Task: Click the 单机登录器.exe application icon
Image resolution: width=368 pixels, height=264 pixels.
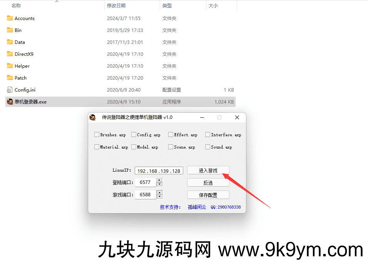Action: tap(10, 102)
